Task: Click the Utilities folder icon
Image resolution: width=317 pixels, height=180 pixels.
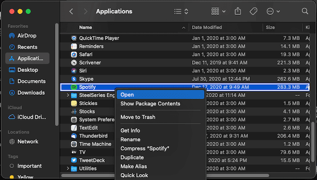Action: [74, 168]
